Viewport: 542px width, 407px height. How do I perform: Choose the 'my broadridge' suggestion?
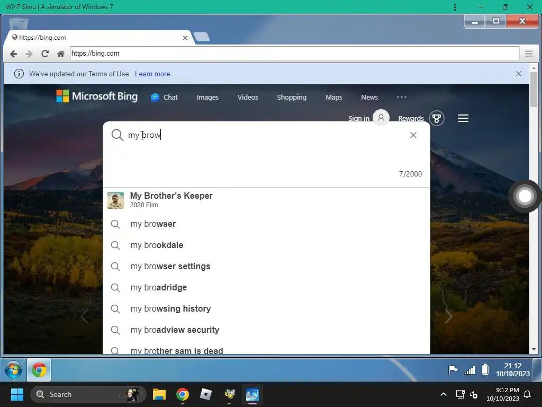(266, 288)
